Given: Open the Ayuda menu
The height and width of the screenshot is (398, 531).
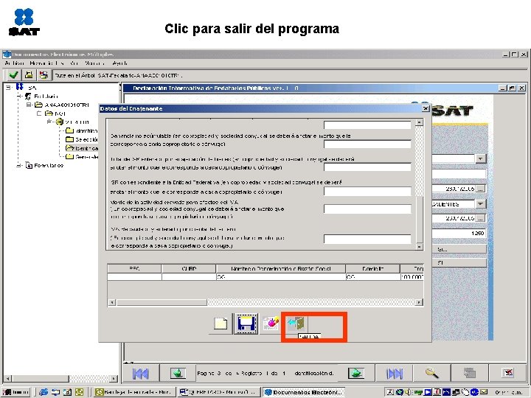Looking at the screenshot, I should [x=120, y=63].
